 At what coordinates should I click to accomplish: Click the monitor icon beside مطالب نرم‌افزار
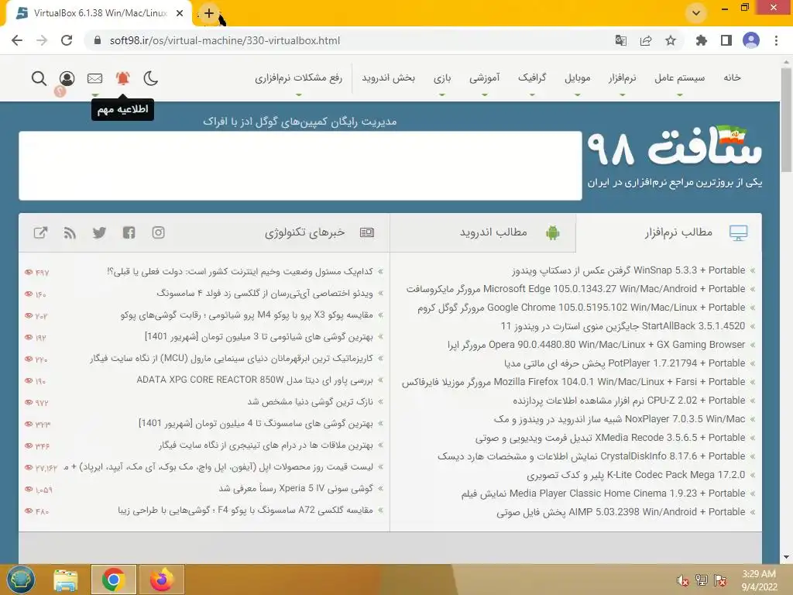[738, 232]
